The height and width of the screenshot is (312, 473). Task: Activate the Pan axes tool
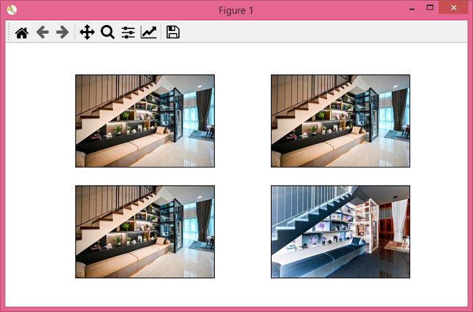pos(87,32)
